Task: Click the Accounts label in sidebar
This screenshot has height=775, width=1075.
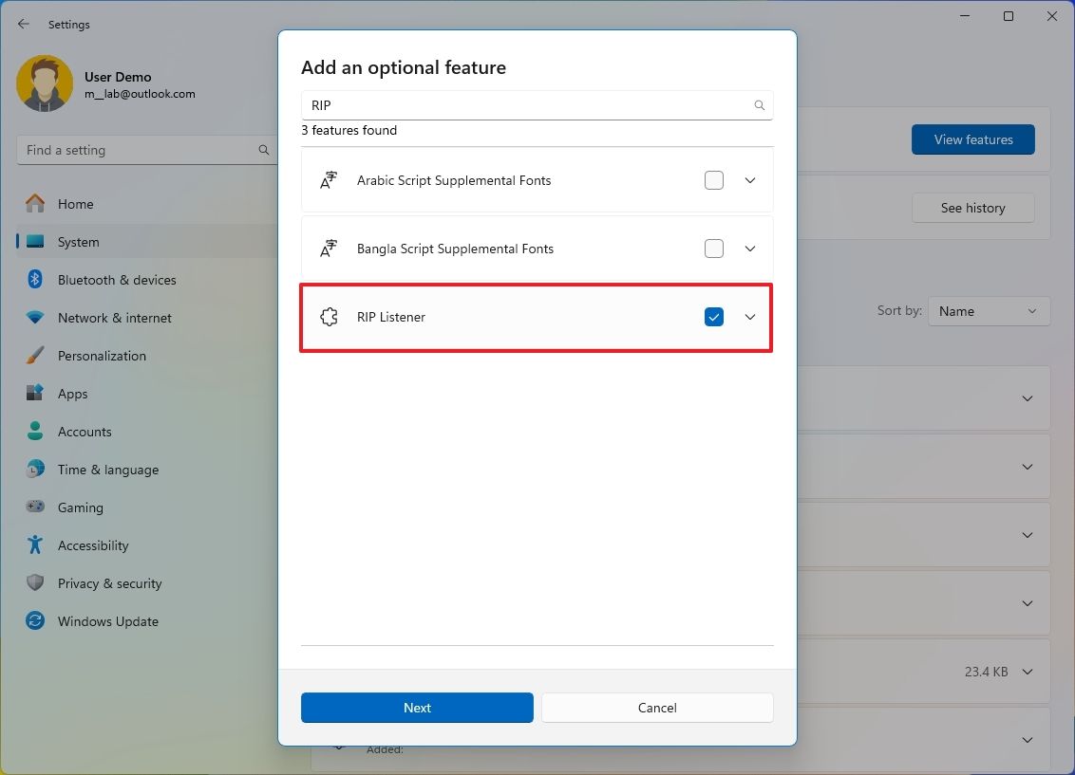Action: click(85, 432)
